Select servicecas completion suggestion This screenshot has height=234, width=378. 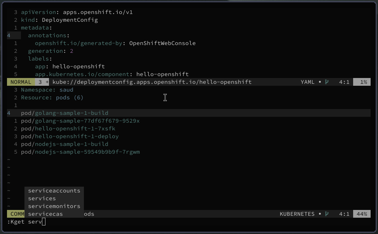pos(54,214)
